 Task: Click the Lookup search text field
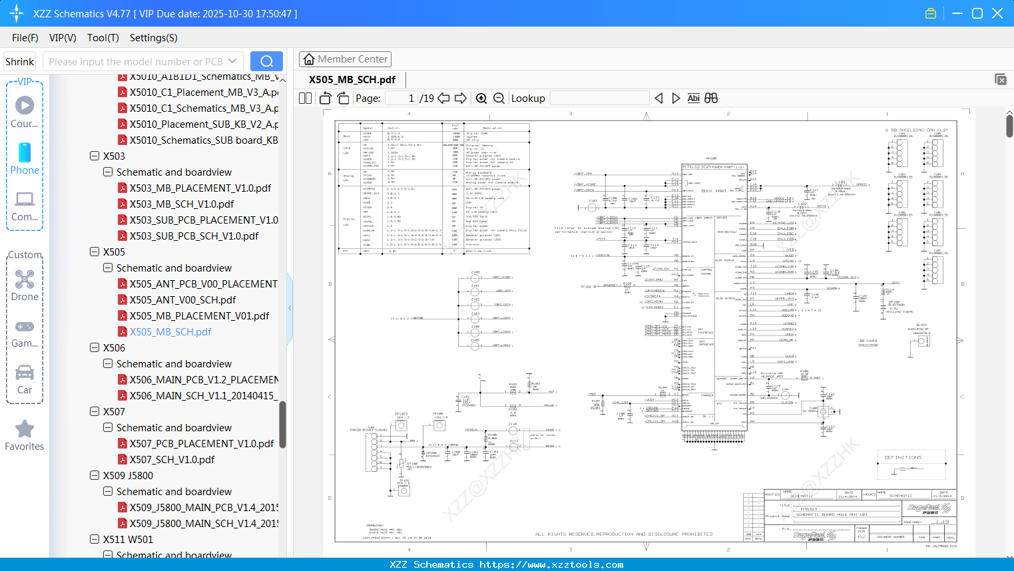[599, 98]
